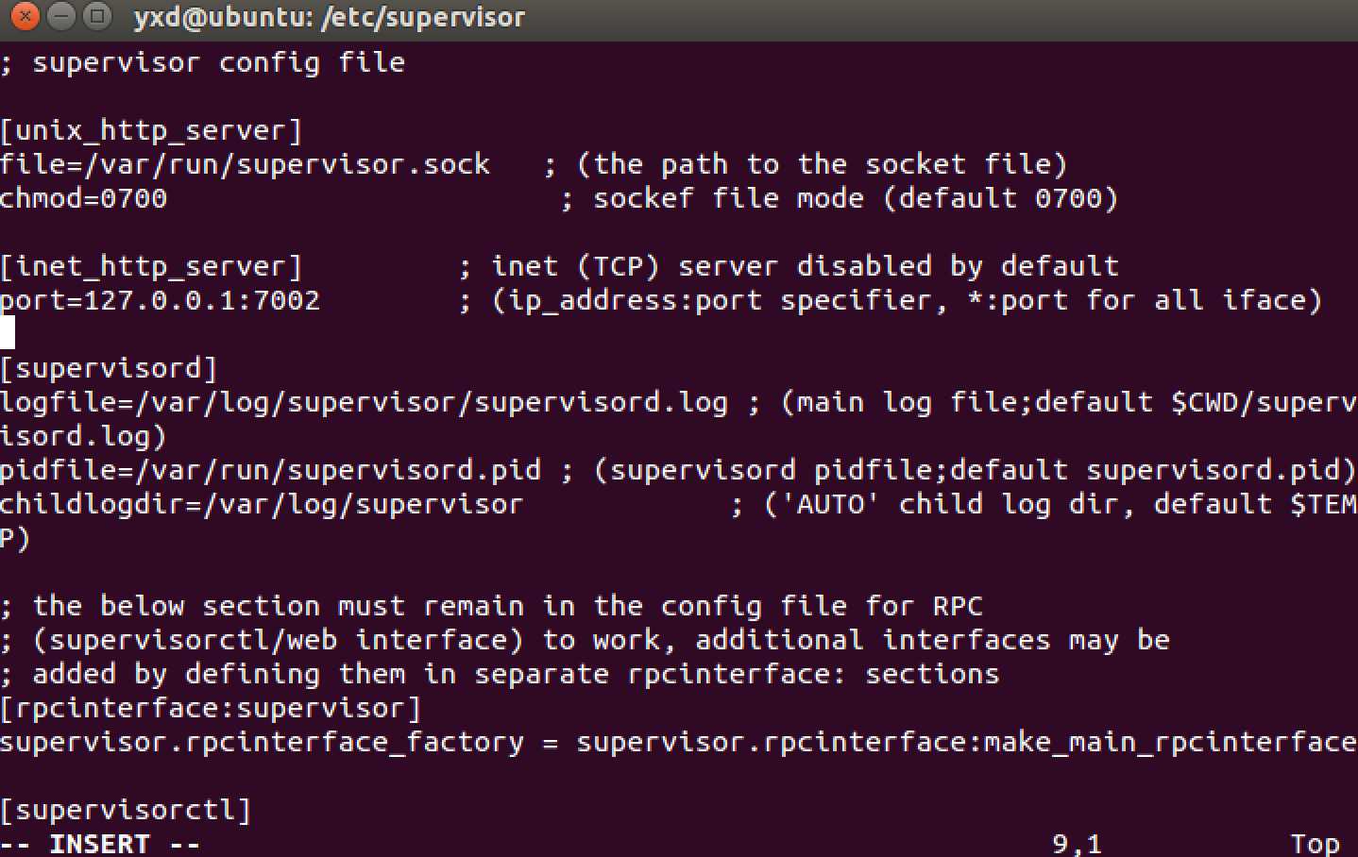Click the wrapped 'isord.log)' line
This screenshot has height=857, width=1358.
84,436
